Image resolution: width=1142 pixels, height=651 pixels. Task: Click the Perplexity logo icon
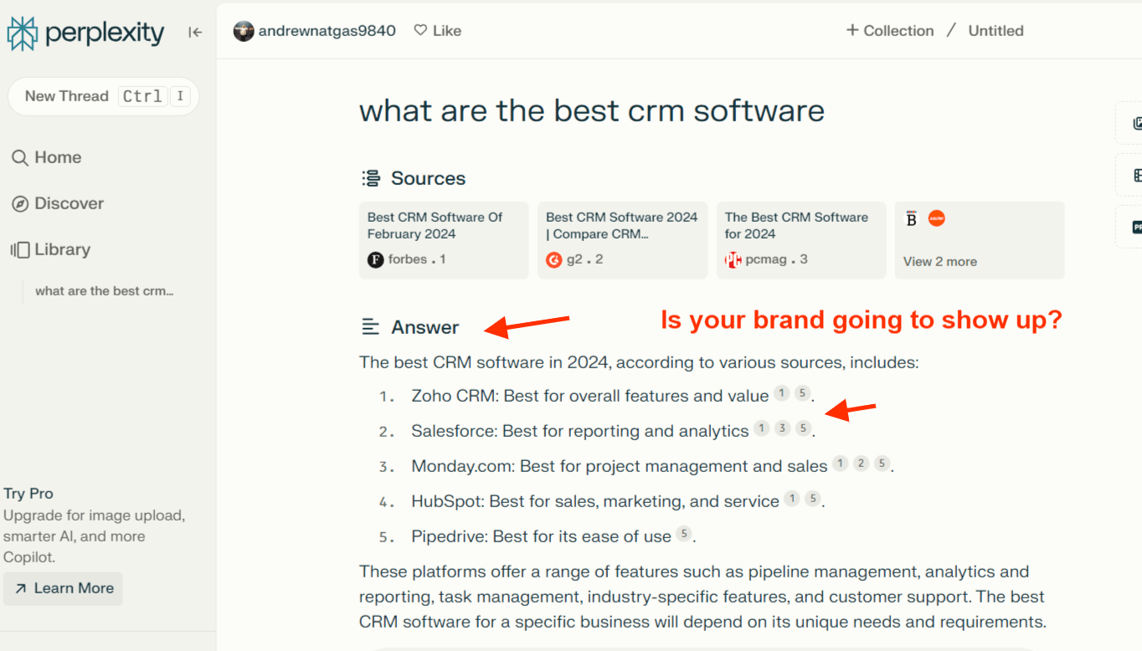[x=23, y=33]
